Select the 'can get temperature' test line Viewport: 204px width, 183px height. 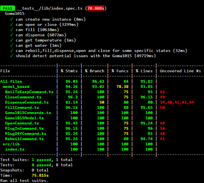[x=43, y=40]
